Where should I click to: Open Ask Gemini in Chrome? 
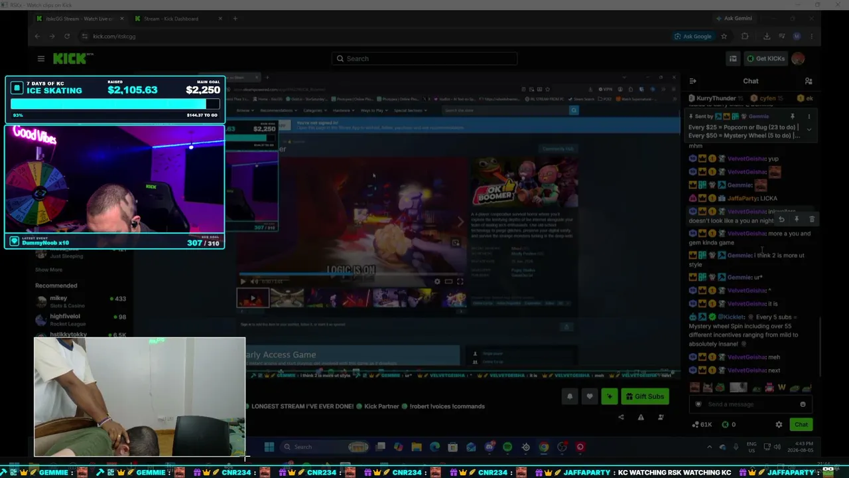734,19
